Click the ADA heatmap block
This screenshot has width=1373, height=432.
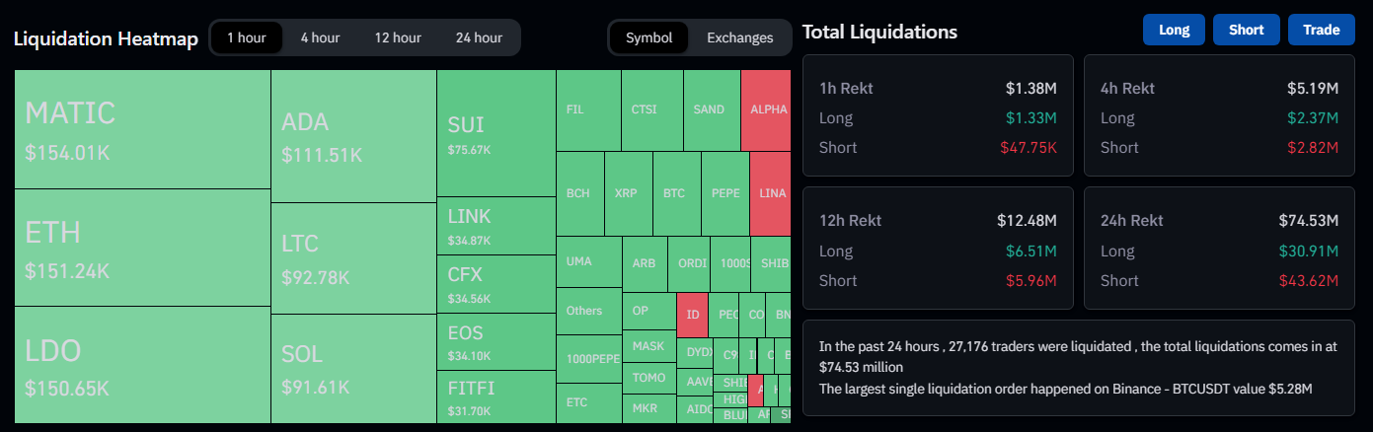pos(353,136)
